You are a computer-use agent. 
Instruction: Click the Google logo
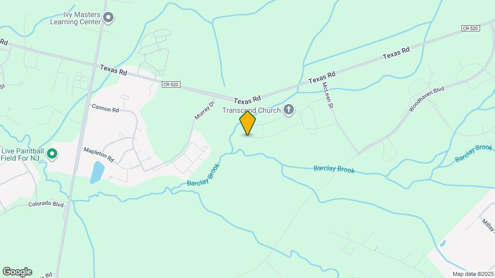point(18,272)
